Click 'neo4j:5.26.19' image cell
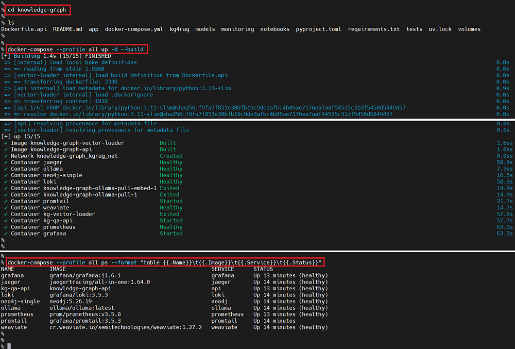Image resolution: width=515 pixels, height=349 pixels. click(71, 302)
